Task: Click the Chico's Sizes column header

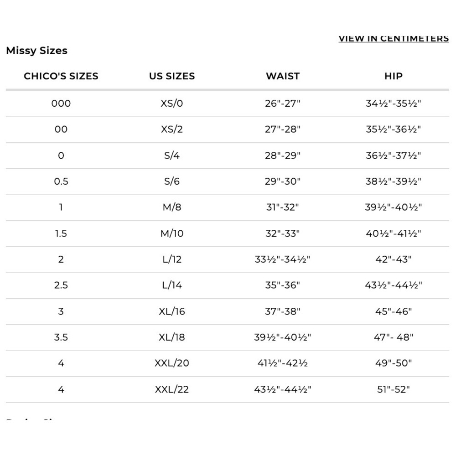Action: [x=61, y=76]
